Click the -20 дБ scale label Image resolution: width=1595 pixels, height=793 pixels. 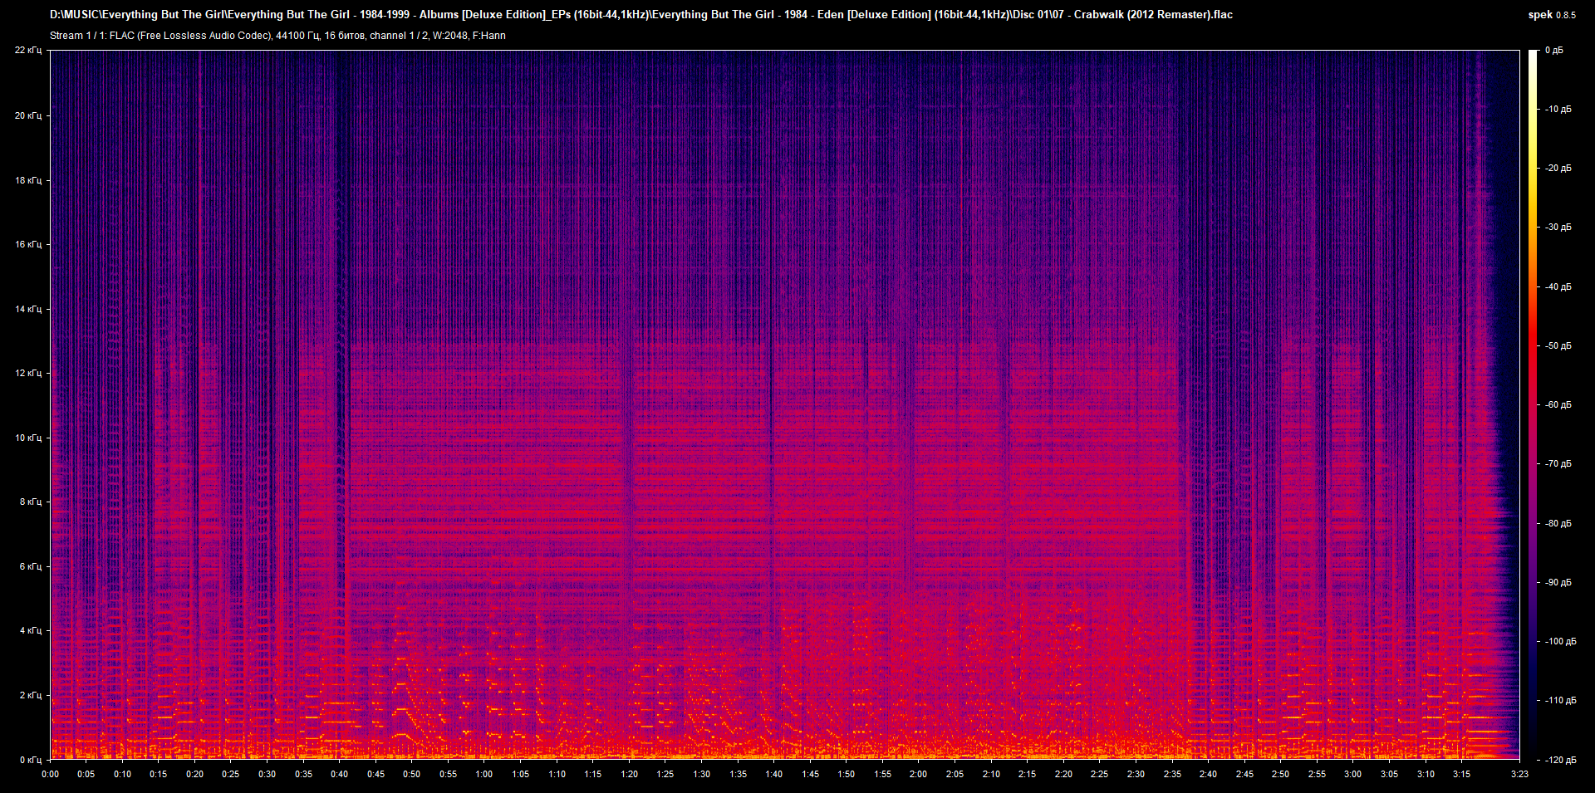coord(1558,169)
